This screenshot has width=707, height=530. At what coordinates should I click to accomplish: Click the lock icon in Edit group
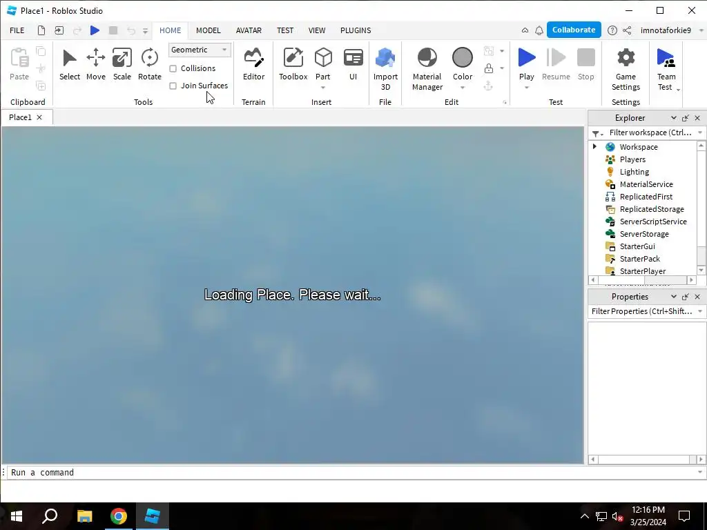click(x=488, y=68)
